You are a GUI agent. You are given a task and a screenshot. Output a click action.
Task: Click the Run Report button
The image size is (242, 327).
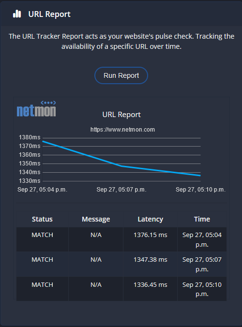[121, 75]
